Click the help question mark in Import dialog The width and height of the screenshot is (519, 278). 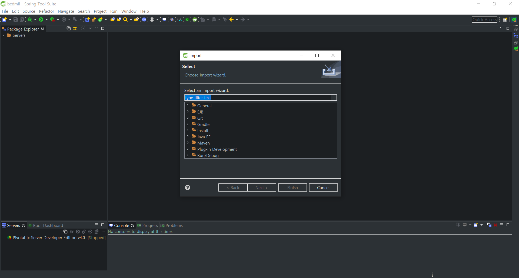[188, 187]
